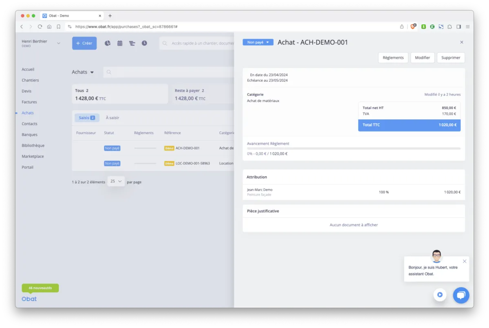Click the LOC-DEMO-001-58963 row payment progress bar
This screenshot has width=489, height=328.
[145, 163]
